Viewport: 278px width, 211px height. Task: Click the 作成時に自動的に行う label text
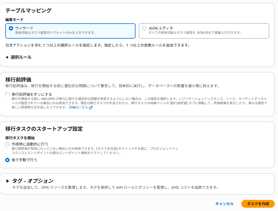tap(29, 144)
